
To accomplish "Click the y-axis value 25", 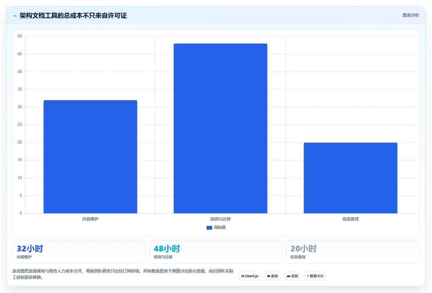I will click(20, 125).
